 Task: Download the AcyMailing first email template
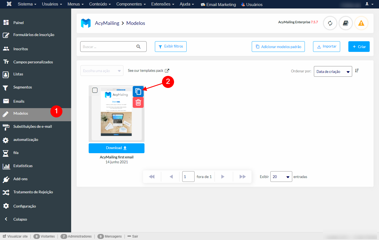pos(116,148)
